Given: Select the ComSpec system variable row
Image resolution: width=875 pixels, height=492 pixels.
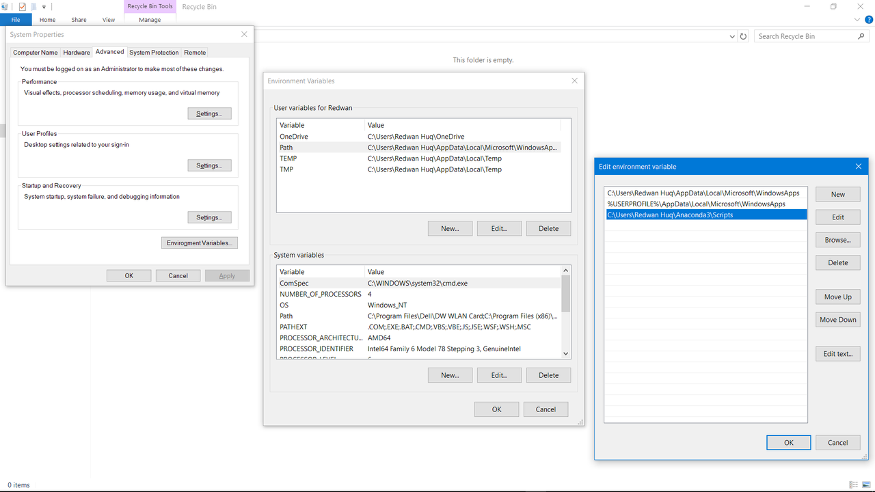Looking at the screenshot, I should [x=418, y=283].
